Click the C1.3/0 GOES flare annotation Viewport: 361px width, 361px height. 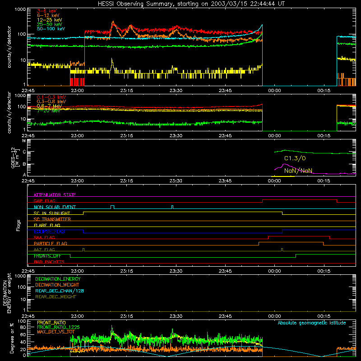295,158
